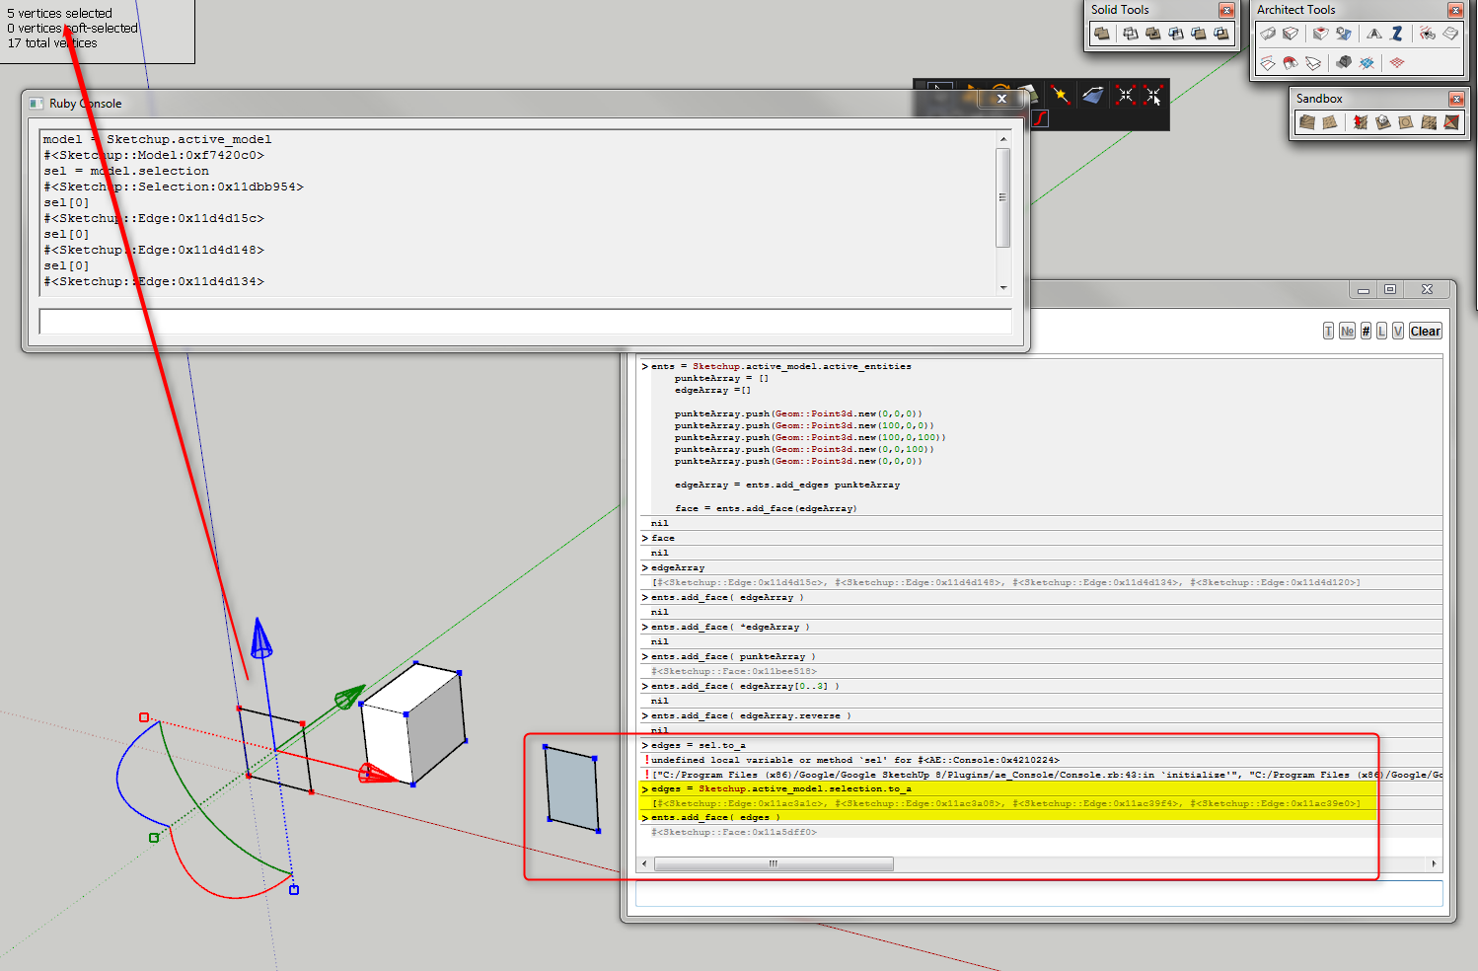Activate Sandbox Smoove tool
1478x971 pixels.
pyautogui.click(x=1360, y=122)
